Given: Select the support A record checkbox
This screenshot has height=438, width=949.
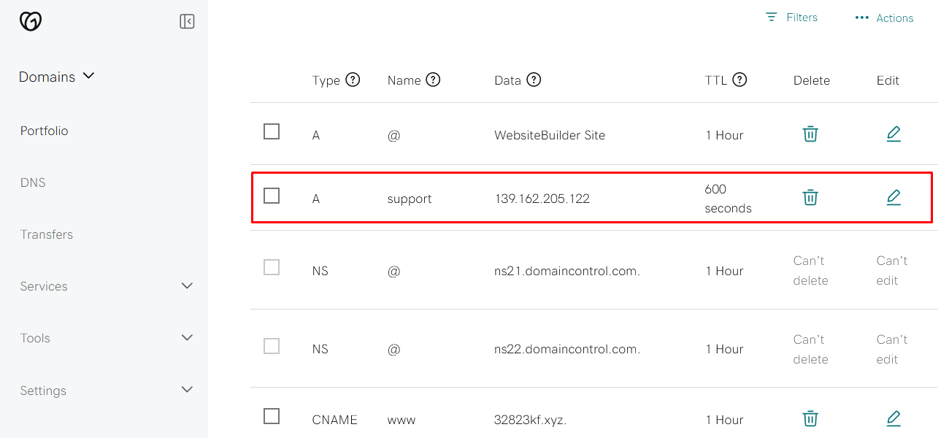Looking at the screenshot, I should tap(272, 195).
